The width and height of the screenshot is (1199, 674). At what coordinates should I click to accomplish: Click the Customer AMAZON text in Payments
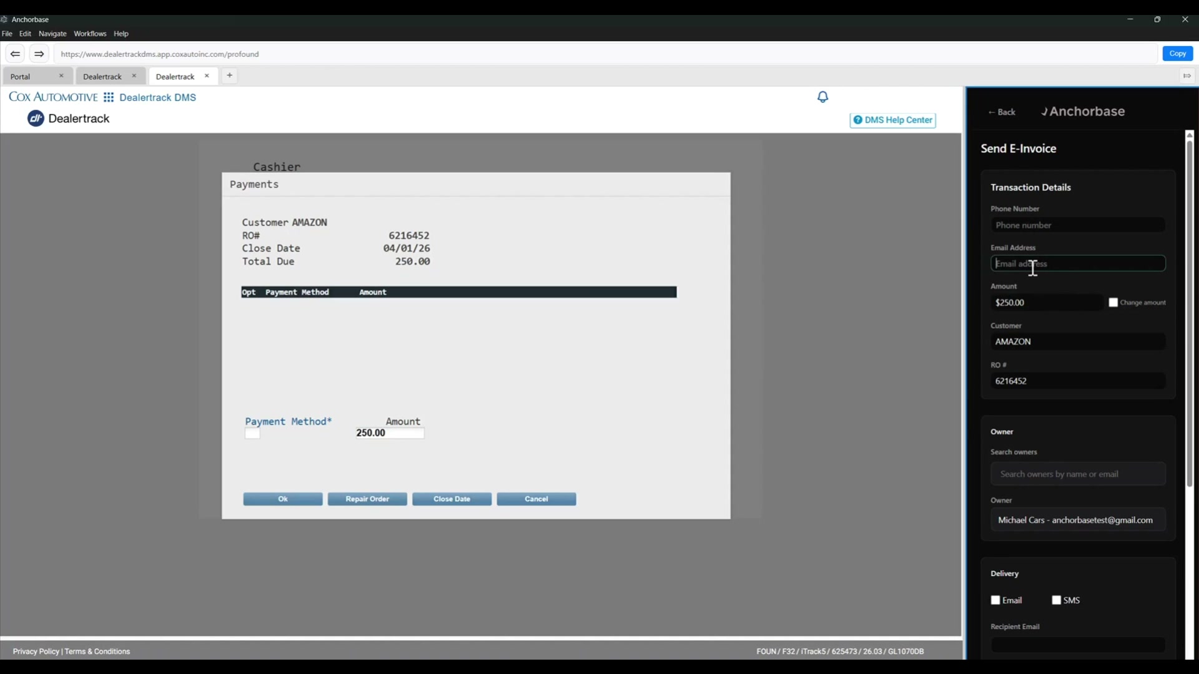284,223
